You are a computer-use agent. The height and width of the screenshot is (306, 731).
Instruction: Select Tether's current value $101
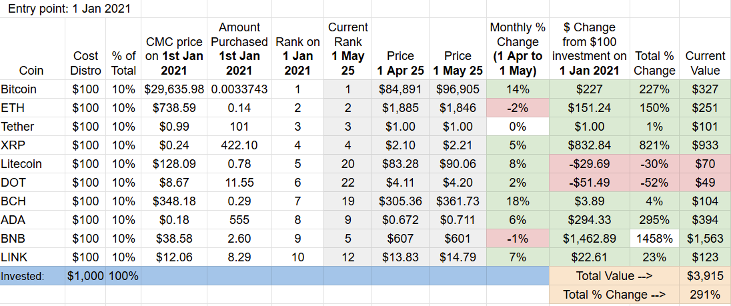pos(706,126)
